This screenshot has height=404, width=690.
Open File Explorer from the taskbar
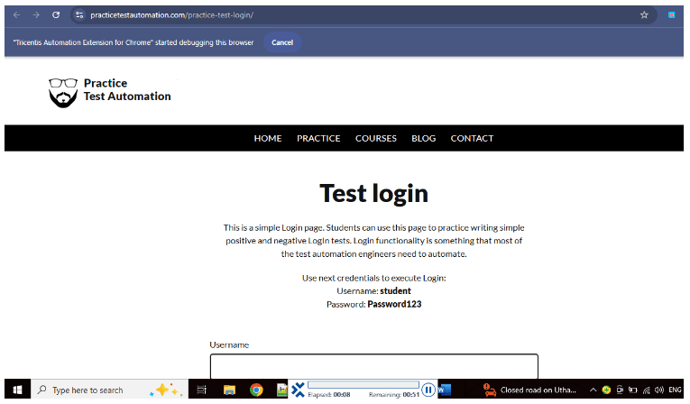click(x=229, y=390)
